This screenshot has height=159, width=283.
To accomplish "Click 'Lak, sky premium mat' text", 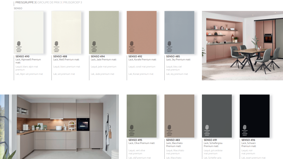I will point(177,74).
